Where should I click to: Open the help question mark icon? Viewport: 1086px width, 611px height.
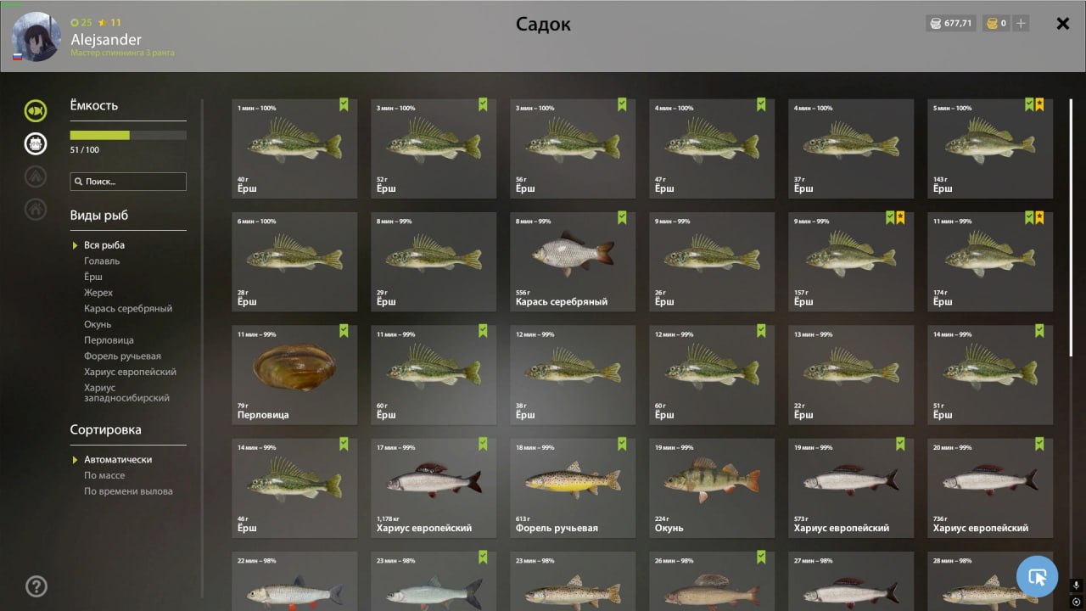tap(36, 586)
